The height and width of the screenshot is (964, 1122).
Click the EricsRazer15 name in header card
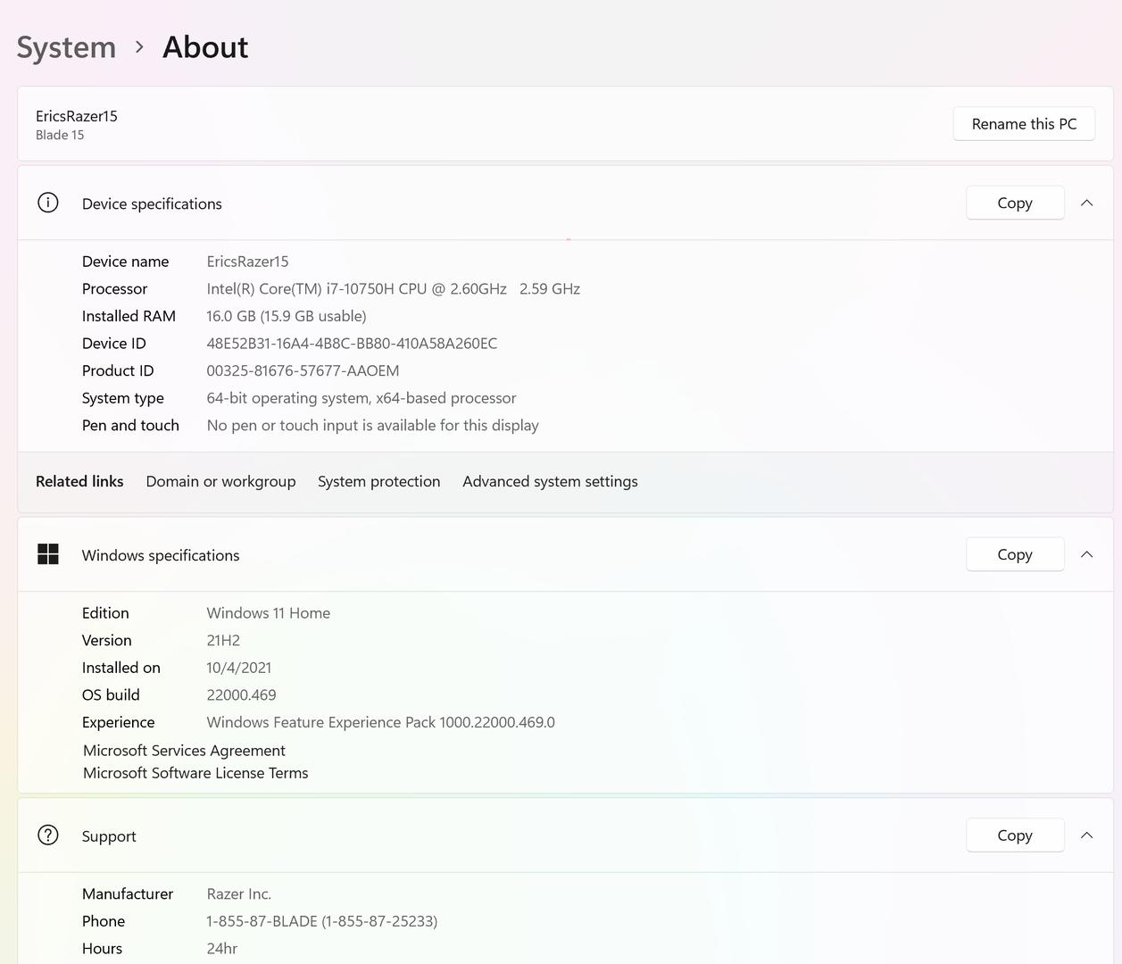click(76, 116)
